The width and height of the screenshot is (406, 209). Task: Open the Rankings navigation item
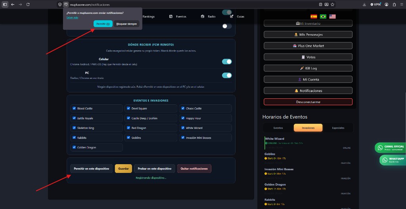pyautogui.click(x=149, y=17)
